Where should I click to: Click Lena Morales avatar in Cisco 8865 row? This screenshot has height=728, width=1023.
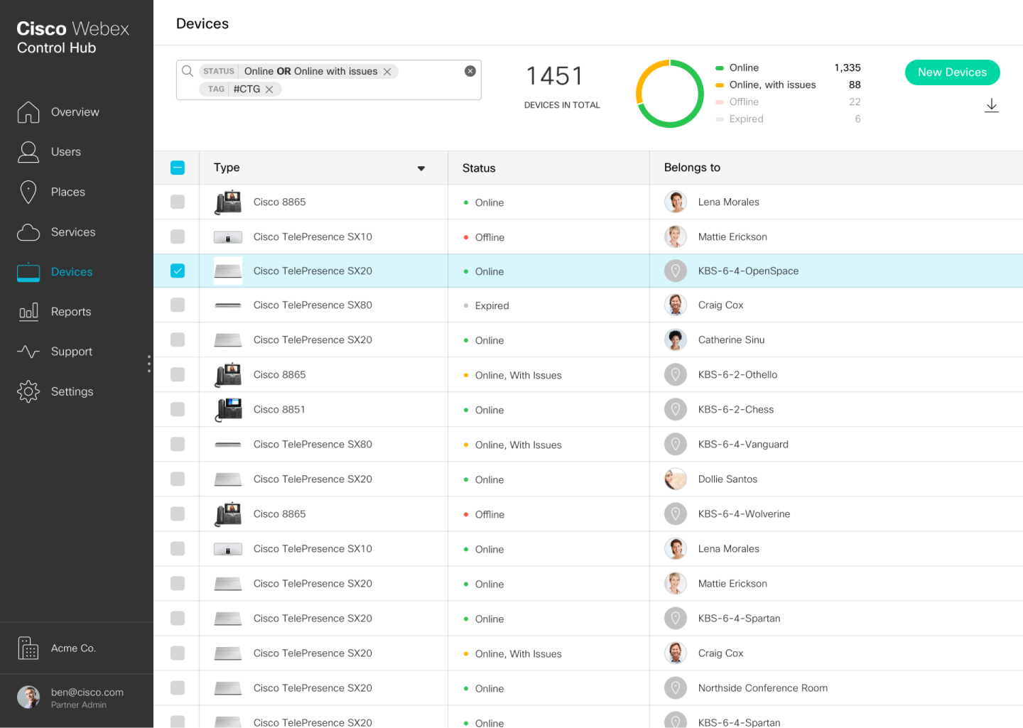tap(676, 202)
